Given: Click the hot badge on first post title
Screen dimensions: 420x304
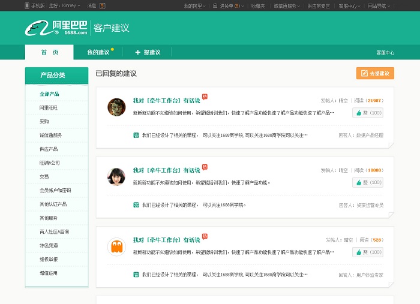Looking at the screenshot, I should [x=205, y=97].
